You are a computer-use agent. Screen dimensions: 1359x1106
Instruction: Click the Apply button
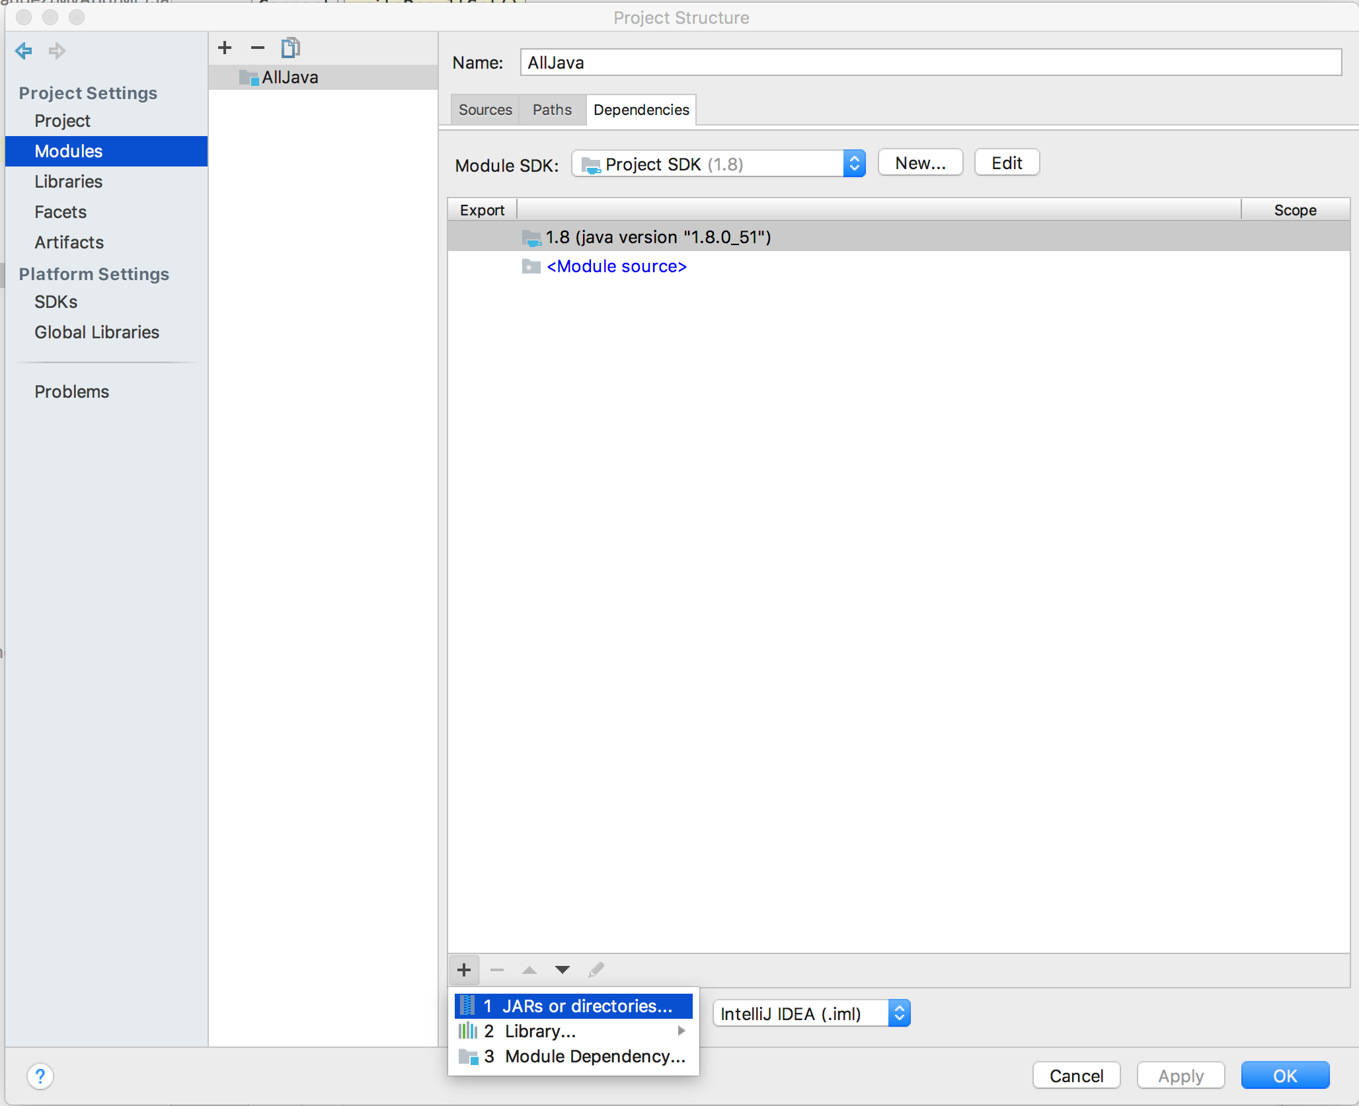point(1181,1076)
